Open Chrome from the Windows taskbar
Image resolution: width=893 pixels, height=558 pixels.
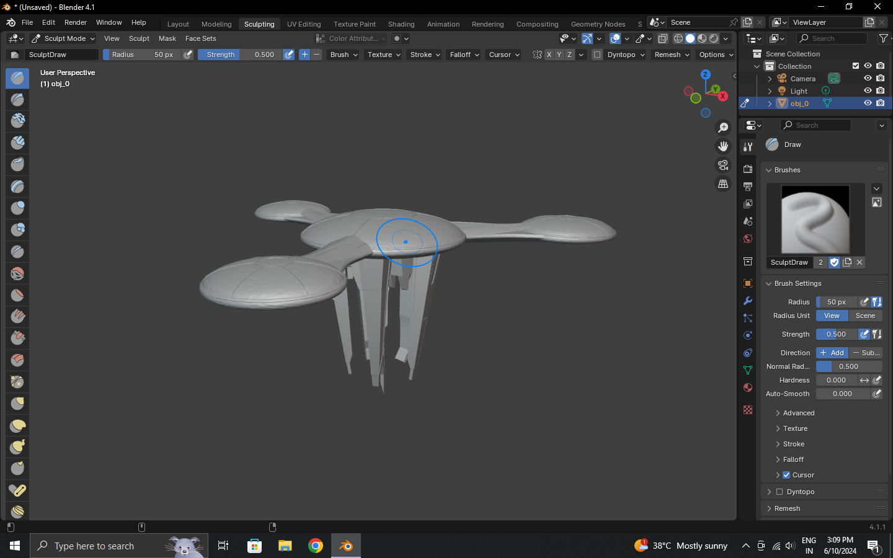(316, 546)
